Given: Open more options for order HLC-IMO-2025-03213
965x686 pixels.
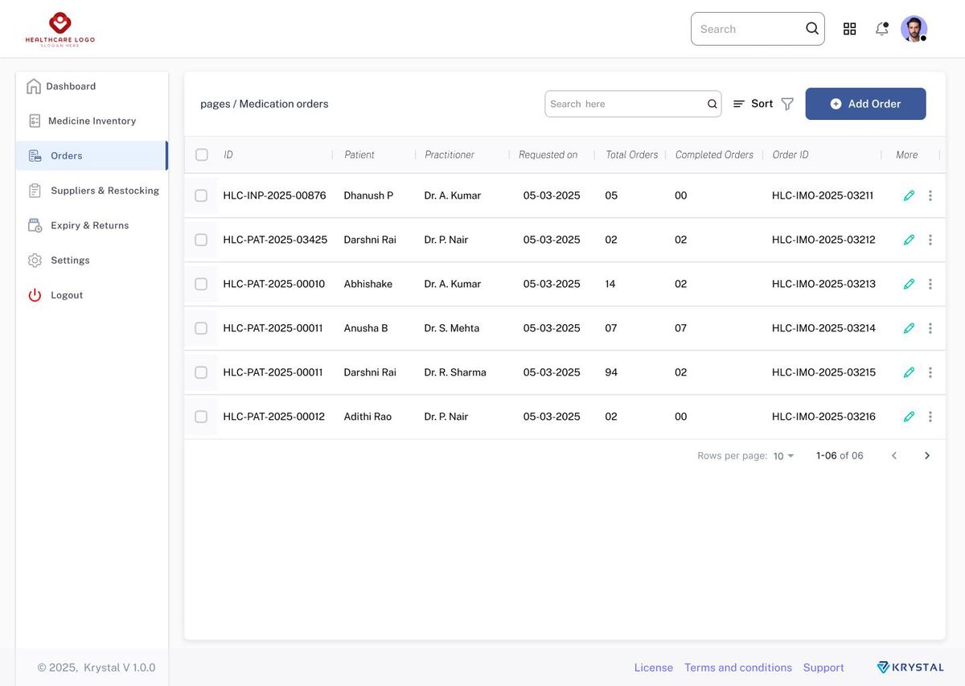Looking at the screenshot, I should click(930, 284).
